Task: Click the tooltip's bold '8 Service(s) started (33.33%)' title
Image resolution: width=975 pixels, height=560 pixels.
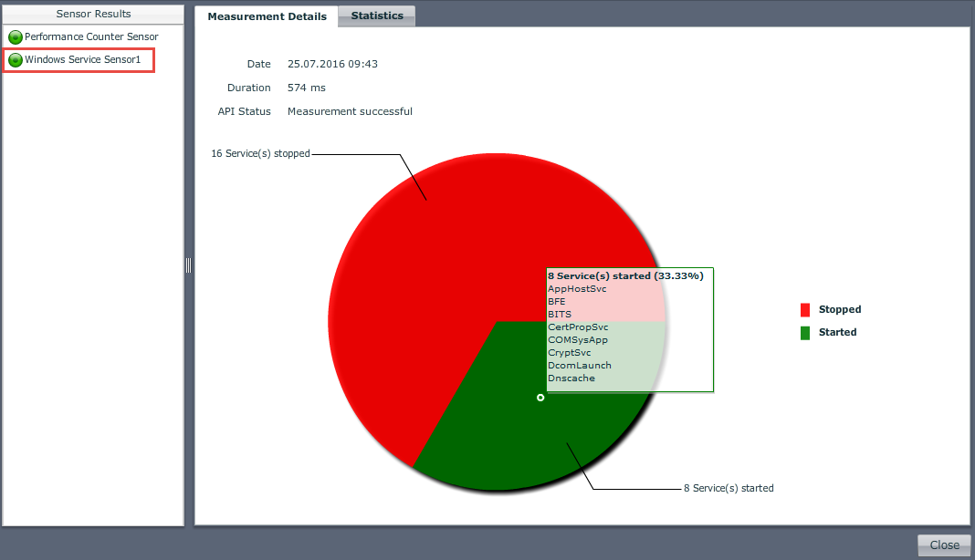Action: [625, 275]
